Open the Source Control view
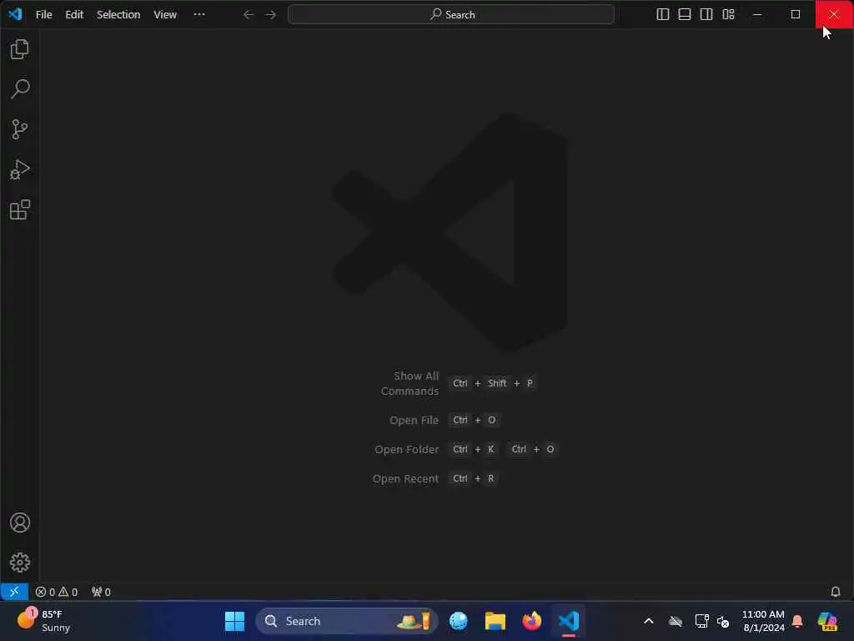Screen dimensions: 854x641 tap(20, 129)
